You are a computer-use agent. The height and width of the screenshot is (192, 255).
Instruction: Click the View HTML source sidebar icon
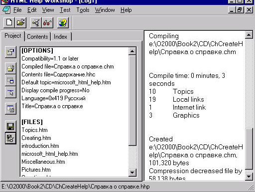[10, 109]
